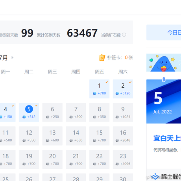Select calendar day 2 with +5120
Screen dimensions: 181x181
point(123,89)
